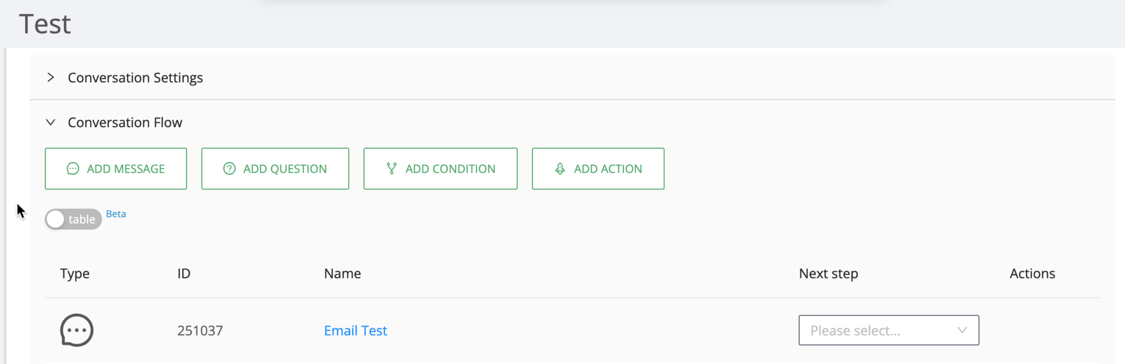Click the ADD ACTION button

[598, 169]
